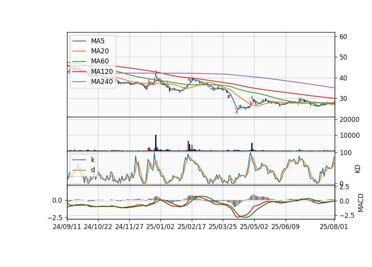Click the left MACD axis value 0.0
The width and height of the screenshot is (372, 267).
tap(57, 200)
